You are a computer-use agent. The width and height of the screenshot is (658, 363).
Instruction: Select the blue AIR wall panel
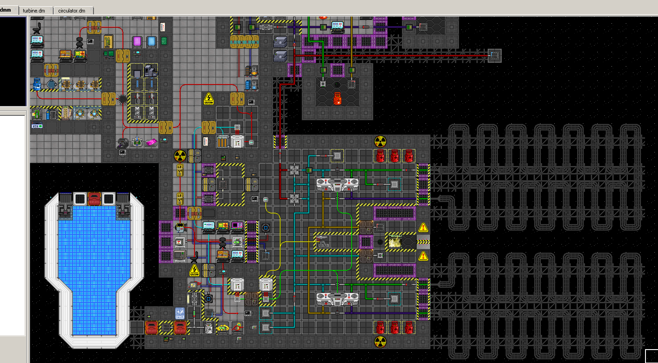(37, 127)
